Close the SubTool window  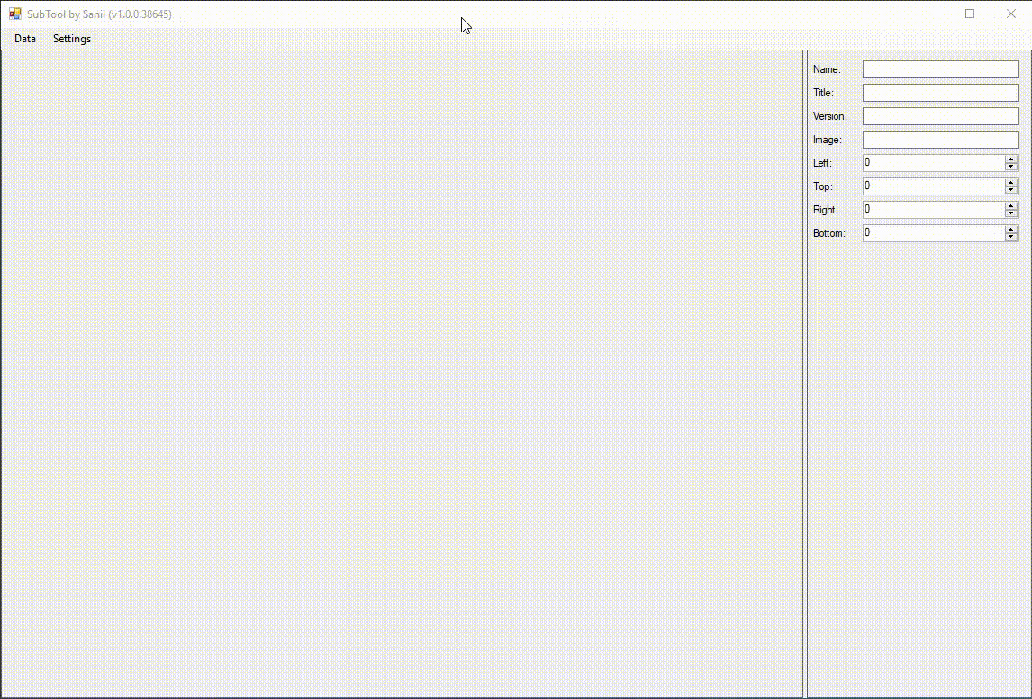(1011, 14)
